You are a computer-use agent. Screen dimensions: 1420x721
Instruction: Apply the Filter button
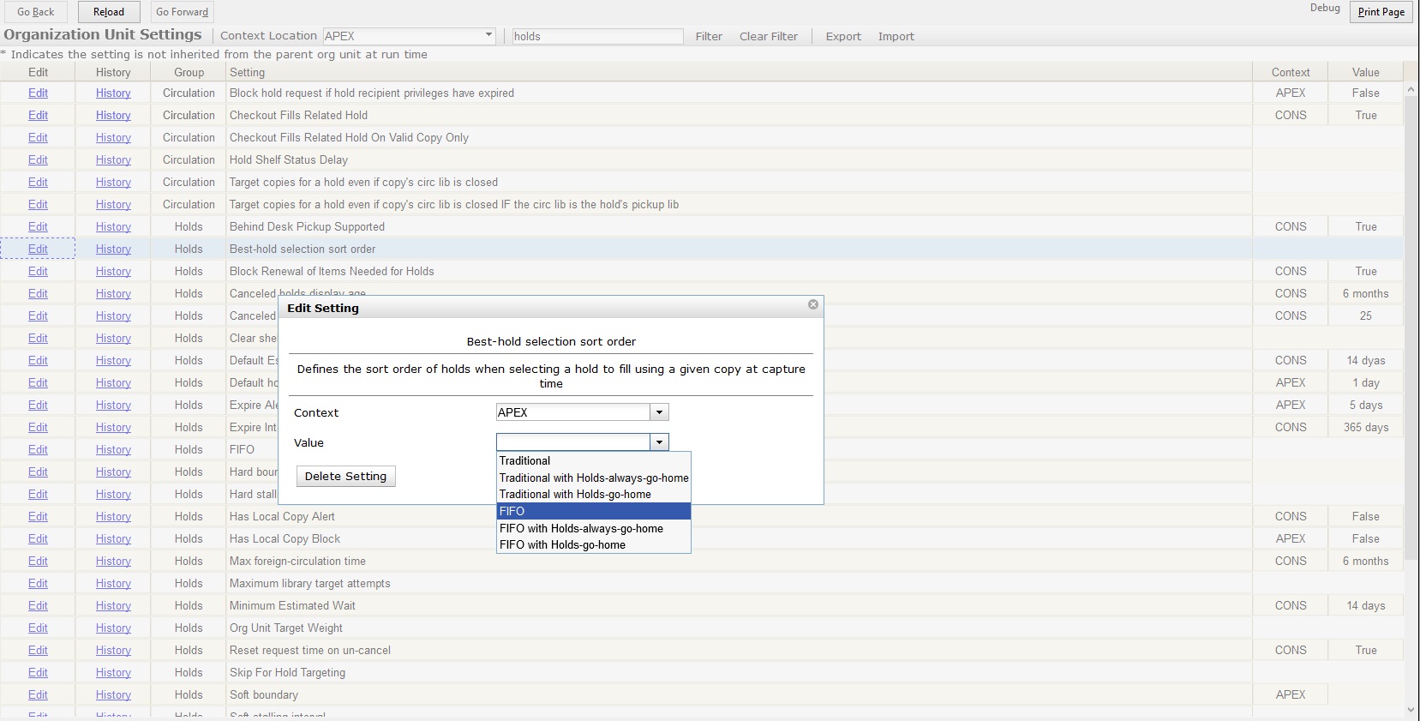point(709,36)
